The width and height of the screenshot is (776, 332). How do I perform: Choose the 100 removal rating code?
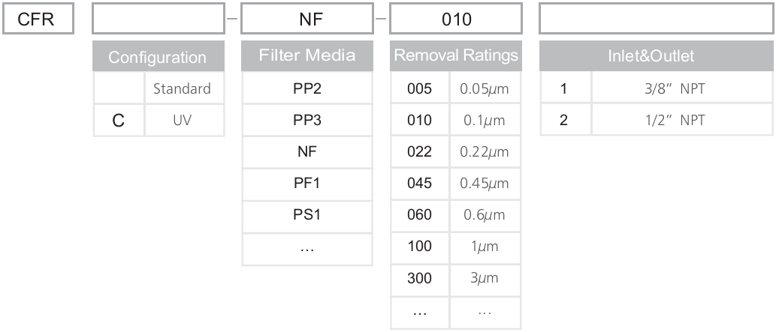[419, 245]
